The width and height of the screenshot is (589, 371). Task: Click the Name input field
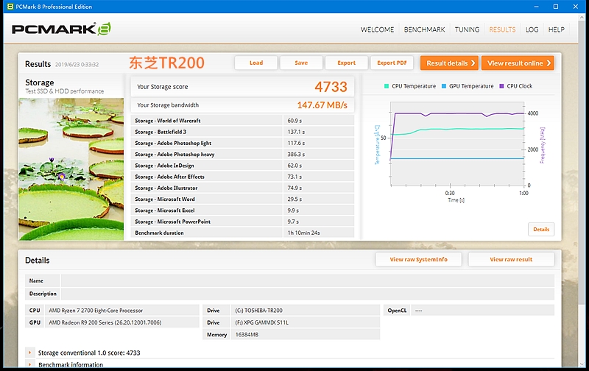tap(307, 280)
